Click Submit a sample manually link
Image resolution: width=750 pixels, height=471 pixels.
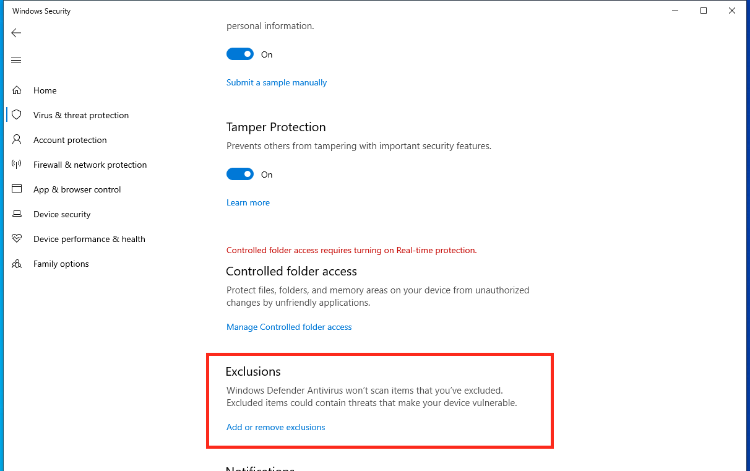[x=277, y=82]
